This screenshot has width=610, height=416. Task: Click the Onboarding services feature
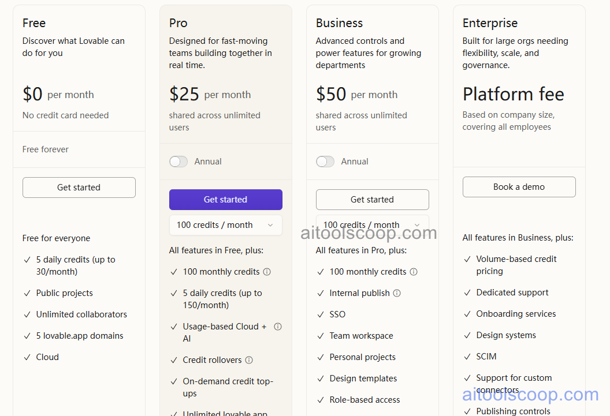click(516, 314)
